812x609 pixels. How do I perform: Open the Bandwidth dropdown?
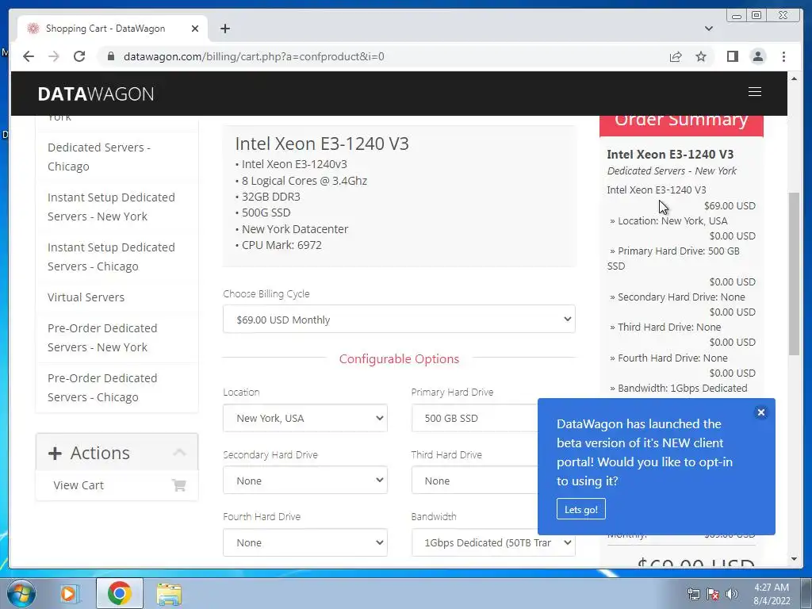pyautogui.click(x=493, y=542)
